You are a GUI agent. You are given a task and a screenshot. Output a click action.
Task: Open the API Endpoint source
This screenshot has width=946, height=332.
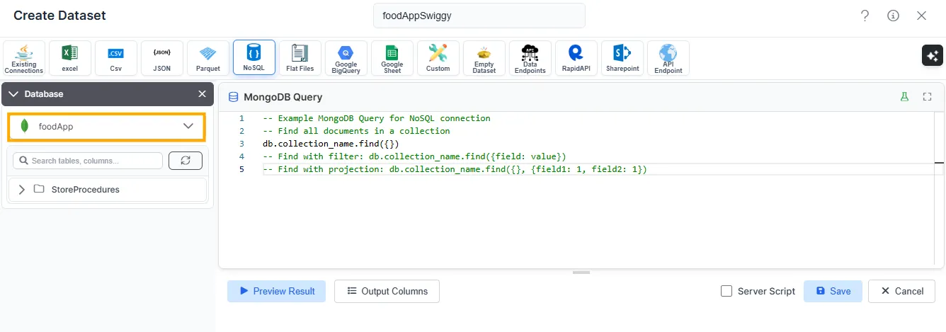pyautogui.click(x=668, y=58)
